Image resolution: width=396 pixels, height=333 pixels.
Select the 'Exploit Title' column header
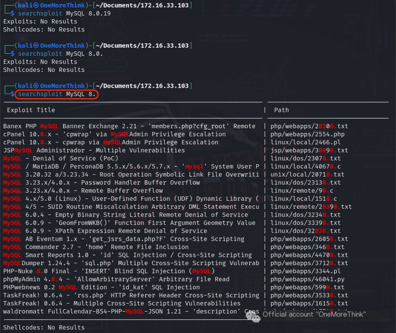tap(31, 110)
